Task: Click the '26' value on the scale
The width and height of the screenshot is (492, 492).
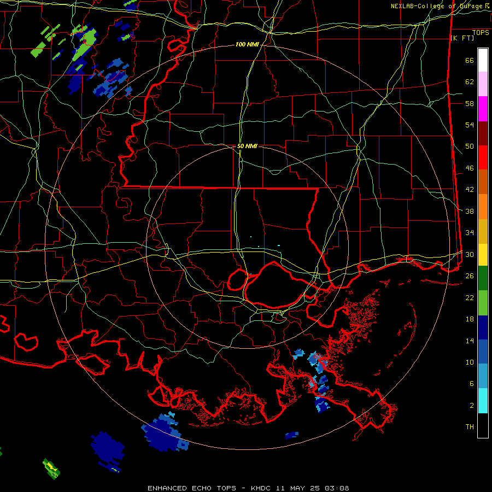Action: point(470,276)
